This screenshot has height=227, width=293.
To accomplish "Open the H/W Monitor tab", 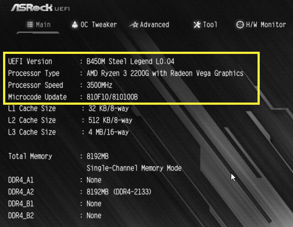I will (261, 25).
